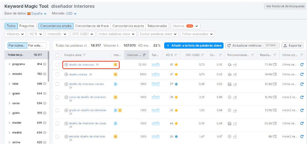This screenshot has width=307, height=144.
Task: Check the grado en diseño de interiores checkbox
Action: pos(57,110)
